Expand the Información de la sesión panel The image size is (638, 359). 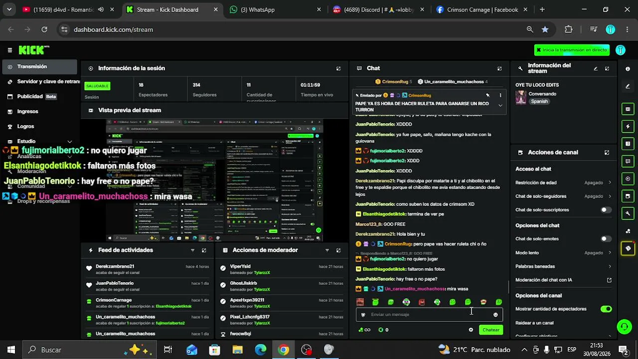338,68
